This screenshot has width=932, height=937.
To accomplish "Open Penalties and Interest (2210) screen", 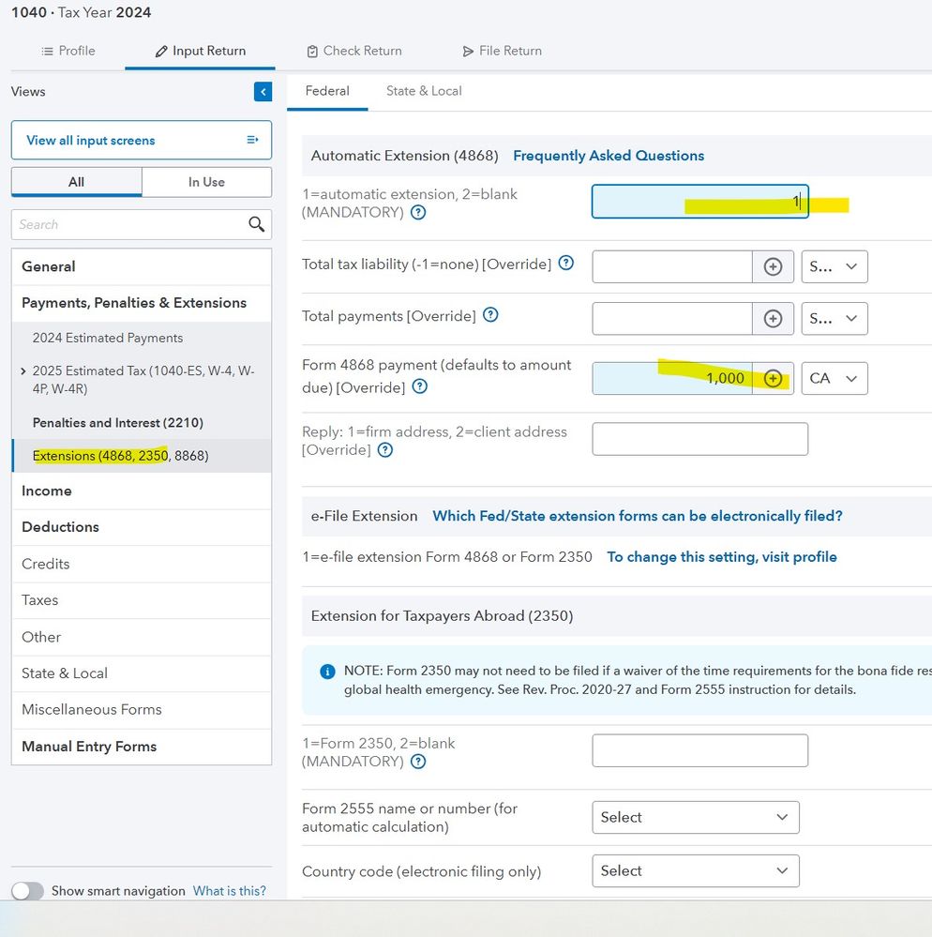I will pyautogui.click(x=118, y=422).
